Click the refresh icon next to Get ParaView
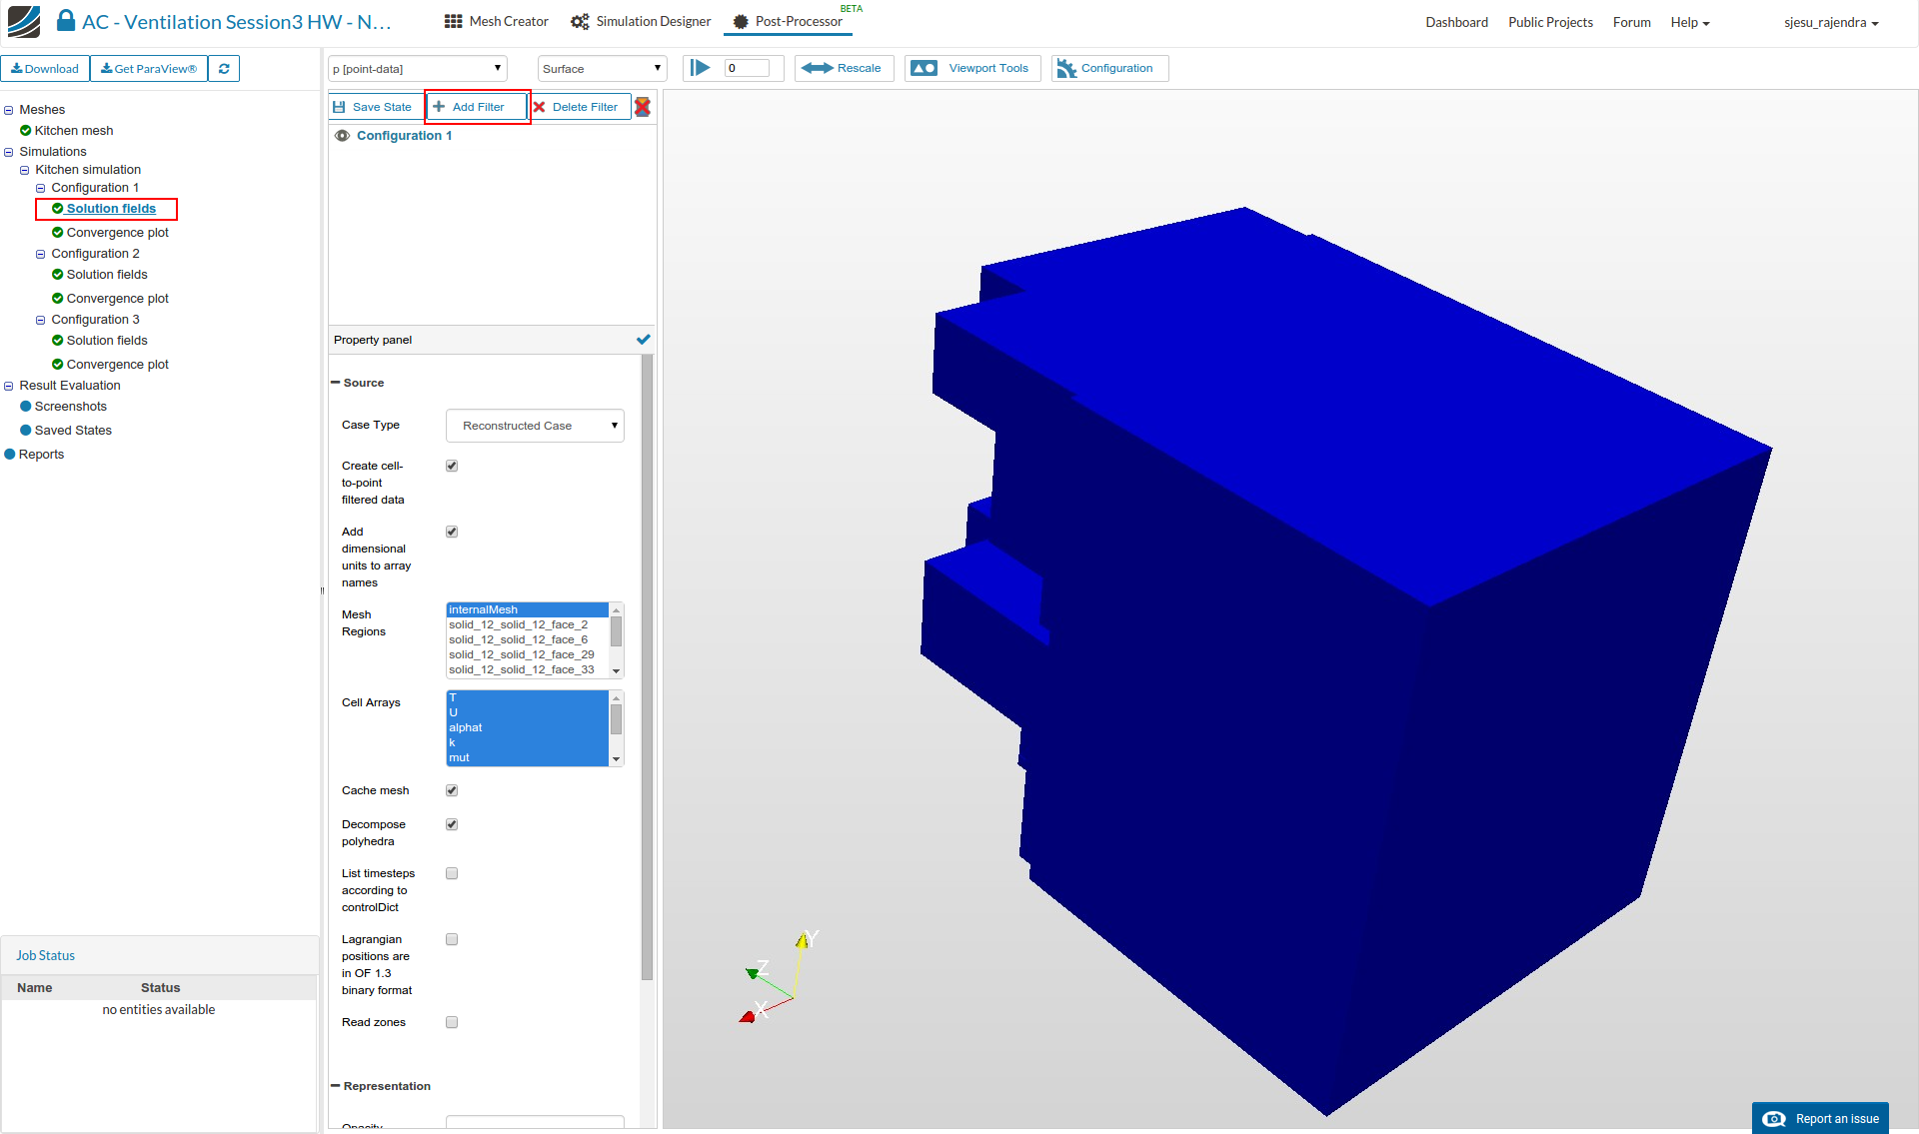Screen dimensions: 1919x1134 click(224, 69)
